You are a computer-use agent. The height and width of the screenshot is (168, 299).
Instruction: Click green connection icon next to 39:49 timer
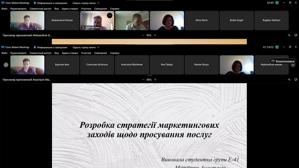277,3
